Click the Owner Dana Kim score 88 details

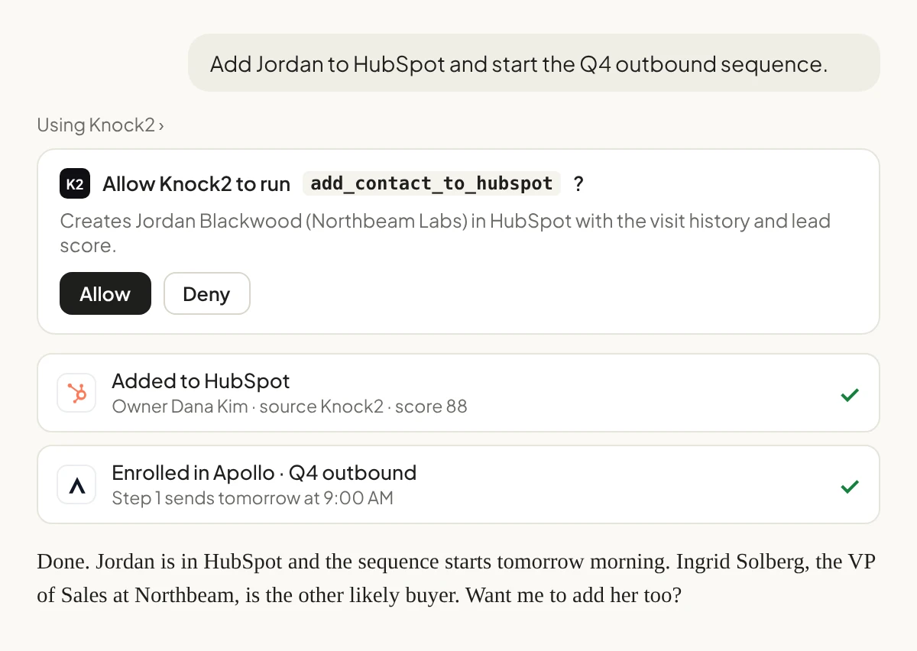click(290, 406)
